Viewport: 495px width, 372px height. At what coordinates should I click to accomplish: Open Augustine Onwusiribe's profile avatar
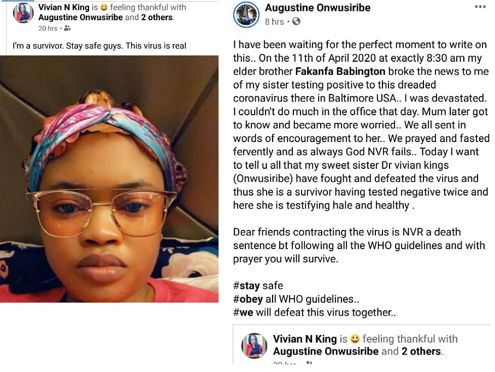tap(246, 15)
